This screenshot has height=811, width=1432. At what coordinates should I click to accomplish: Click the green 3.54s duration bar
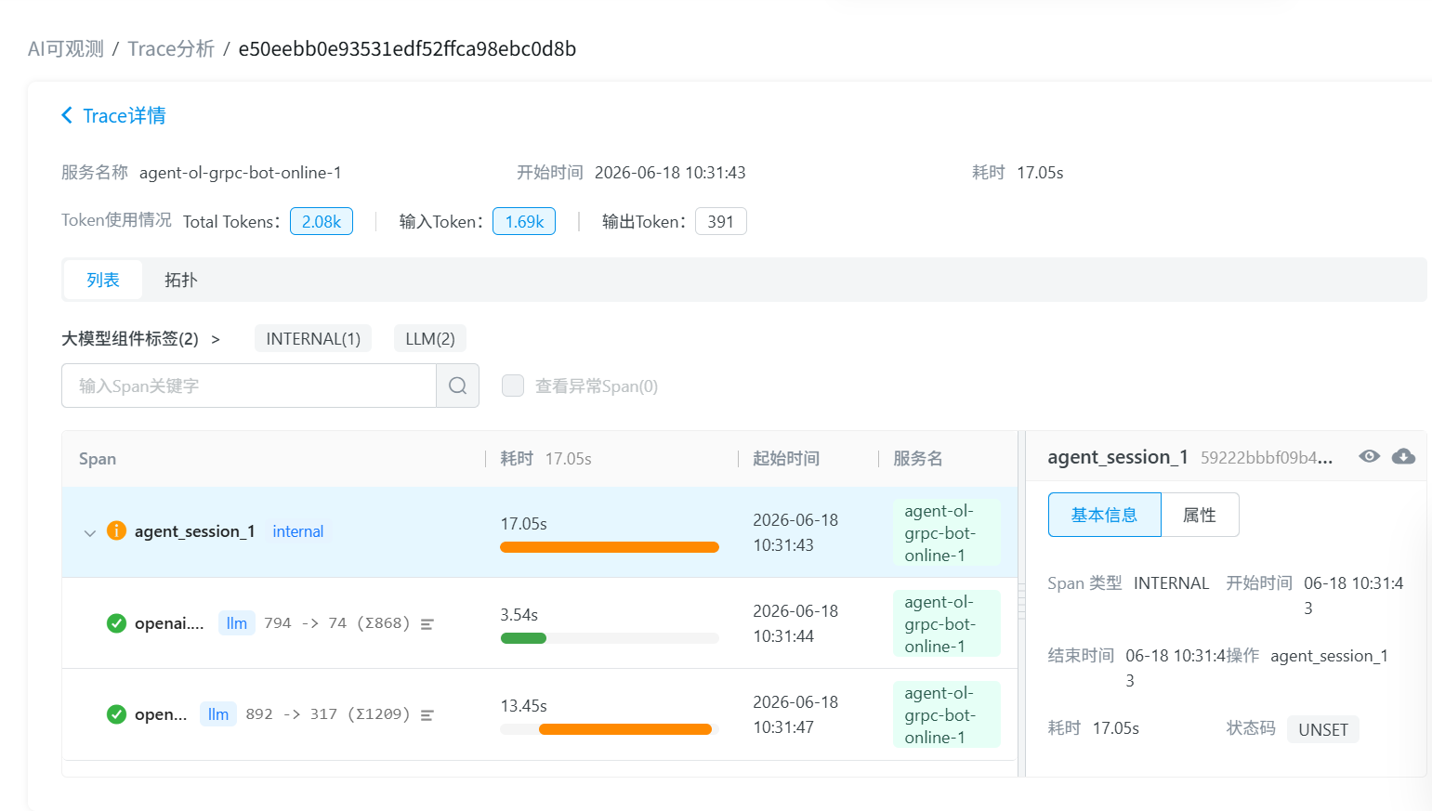pos(523,638)
